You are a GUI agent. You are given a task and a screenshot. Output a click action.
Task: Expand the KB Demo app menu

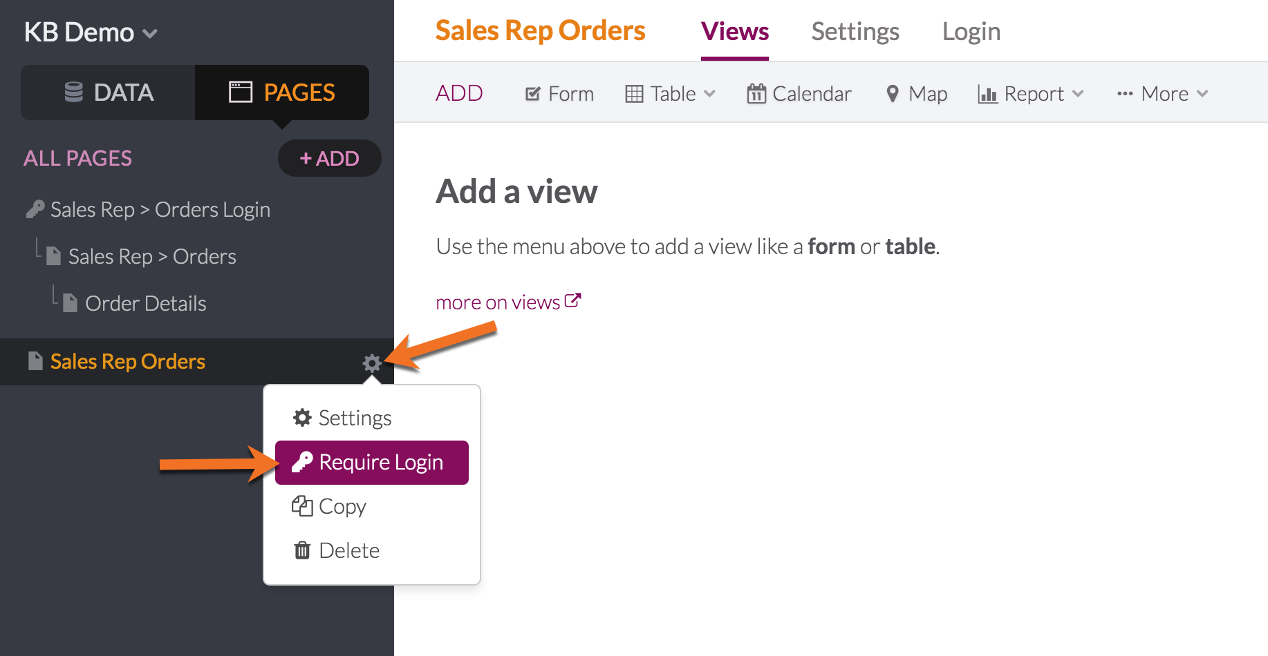coord(91,32)
